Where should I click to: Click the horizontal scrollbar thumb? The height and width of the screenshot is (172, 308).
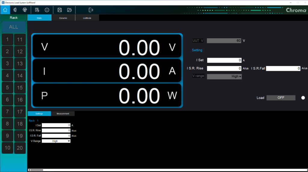click(x=36, y=170)
